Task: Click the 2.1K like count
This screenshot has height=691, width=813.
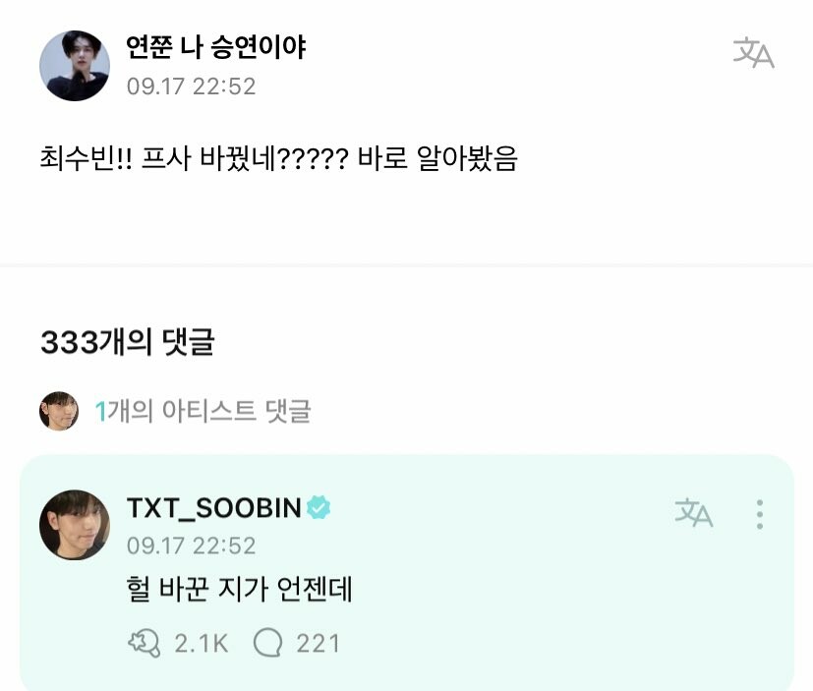Action: pyautogui.click(x=202, y=643)
